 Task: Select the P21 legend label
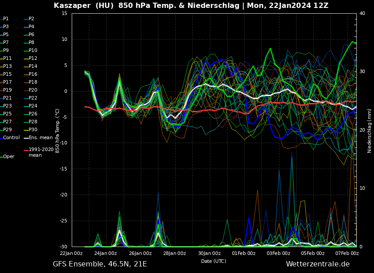coord(7,98)
